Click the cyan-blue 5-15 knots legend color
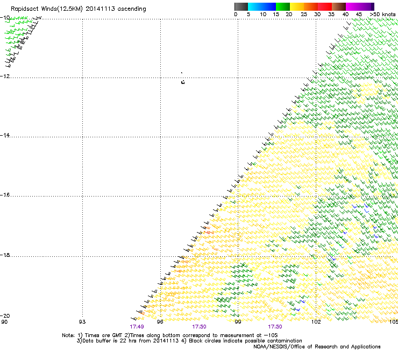Image resolution: width=398 pixels, height=350 pixels. click(x=262, y=6)
